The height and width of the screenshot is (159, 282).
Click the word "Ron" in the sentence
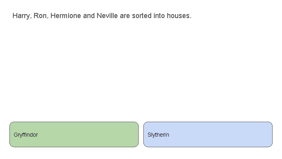point(41,16)
